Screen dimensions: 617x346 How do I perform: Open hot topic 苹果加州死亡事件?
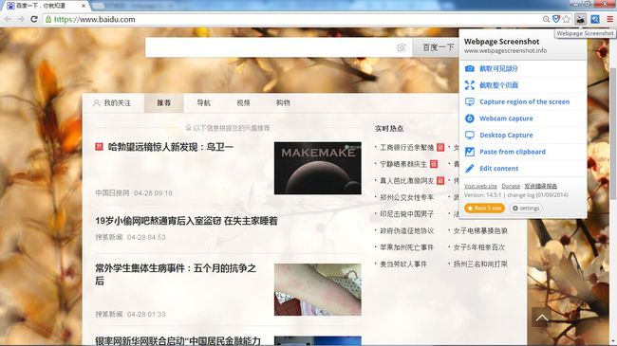[407, 247]
